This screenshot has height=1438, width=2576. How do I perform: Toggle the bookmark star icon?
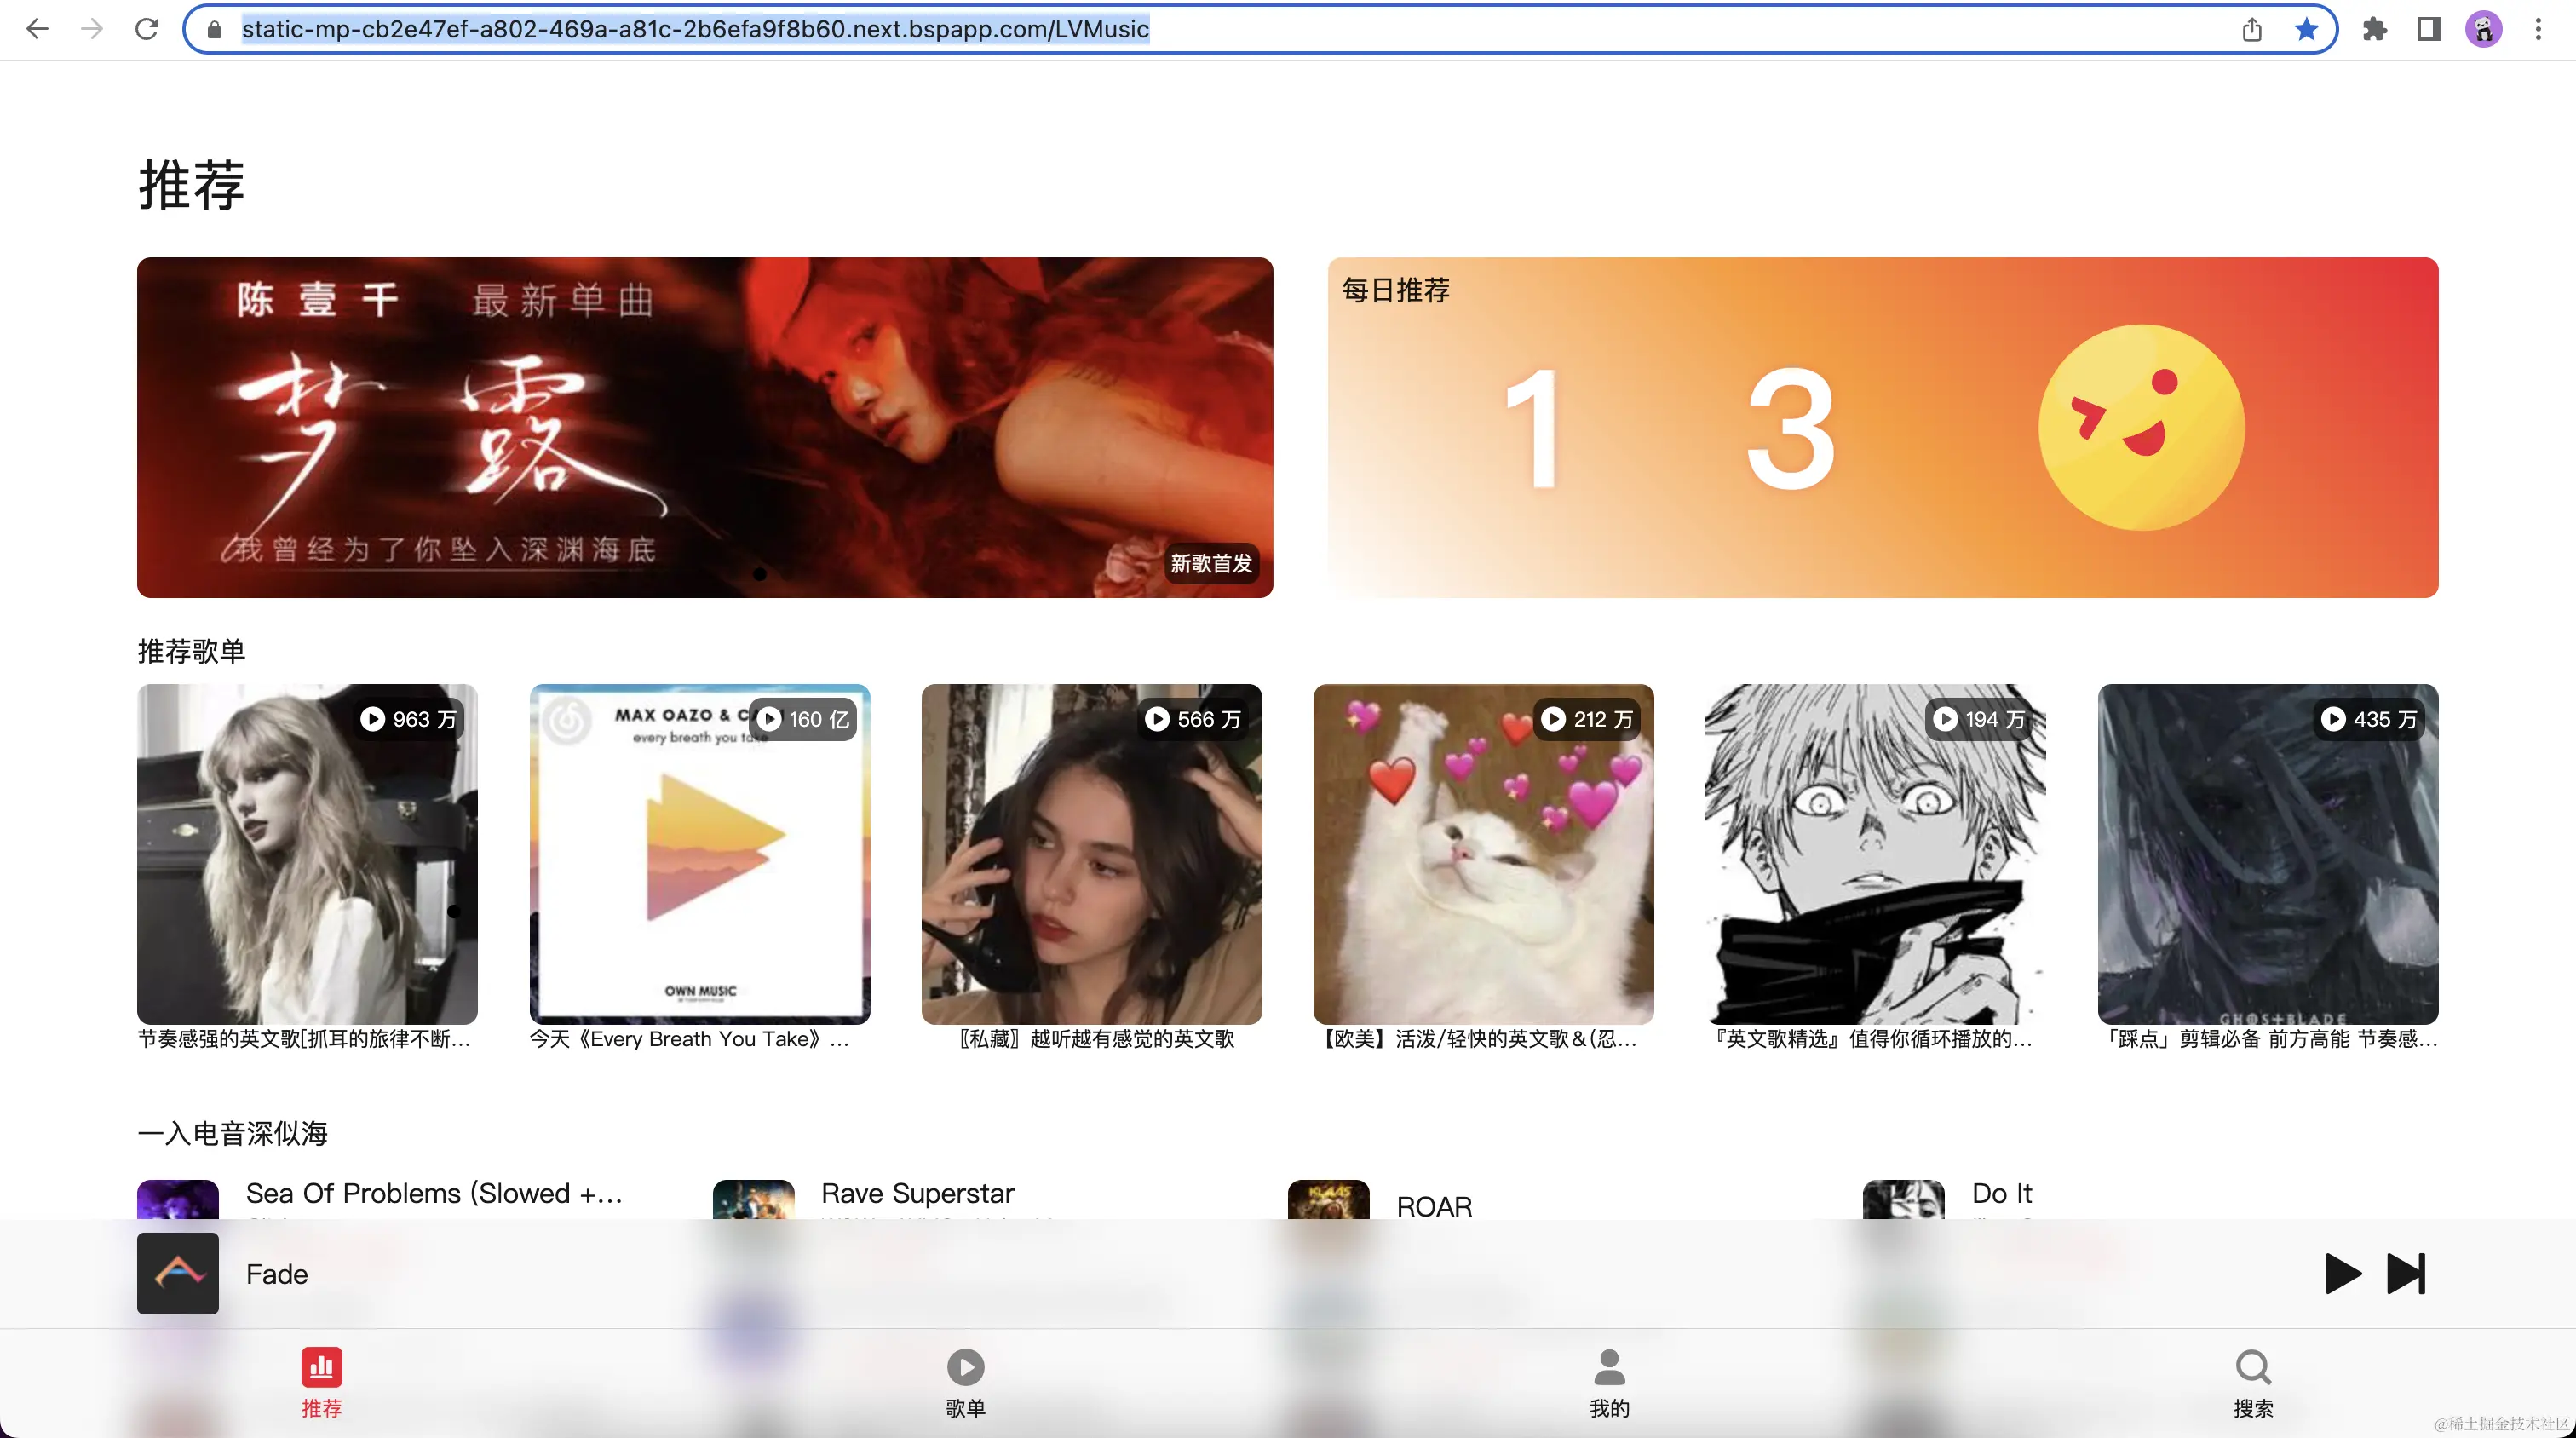(x=2306, y=29)
